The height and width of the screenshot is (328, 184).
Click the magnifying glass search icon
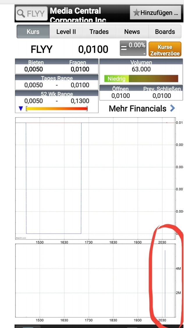(x=21, y=13)
